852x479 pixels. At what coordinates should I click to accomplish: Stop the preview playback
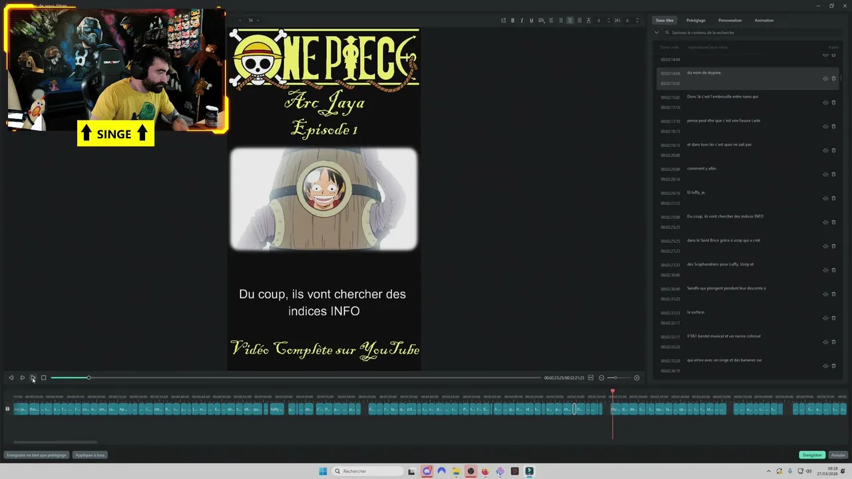click(43, 378)
